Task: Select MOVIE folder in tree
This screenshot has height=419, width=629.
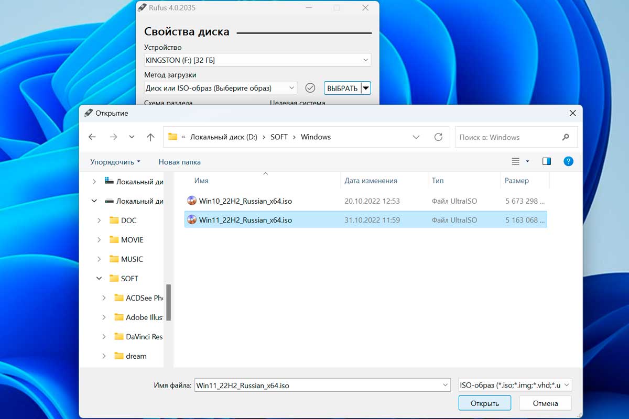Action: click(126, 240)
